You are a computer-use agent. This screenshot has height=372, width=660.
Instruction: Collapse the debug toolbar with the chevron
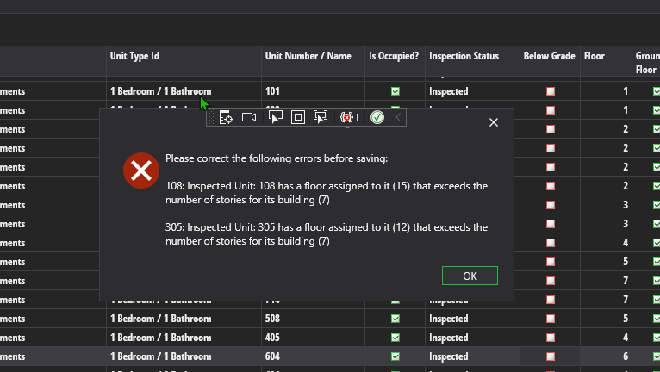[398, 117]
